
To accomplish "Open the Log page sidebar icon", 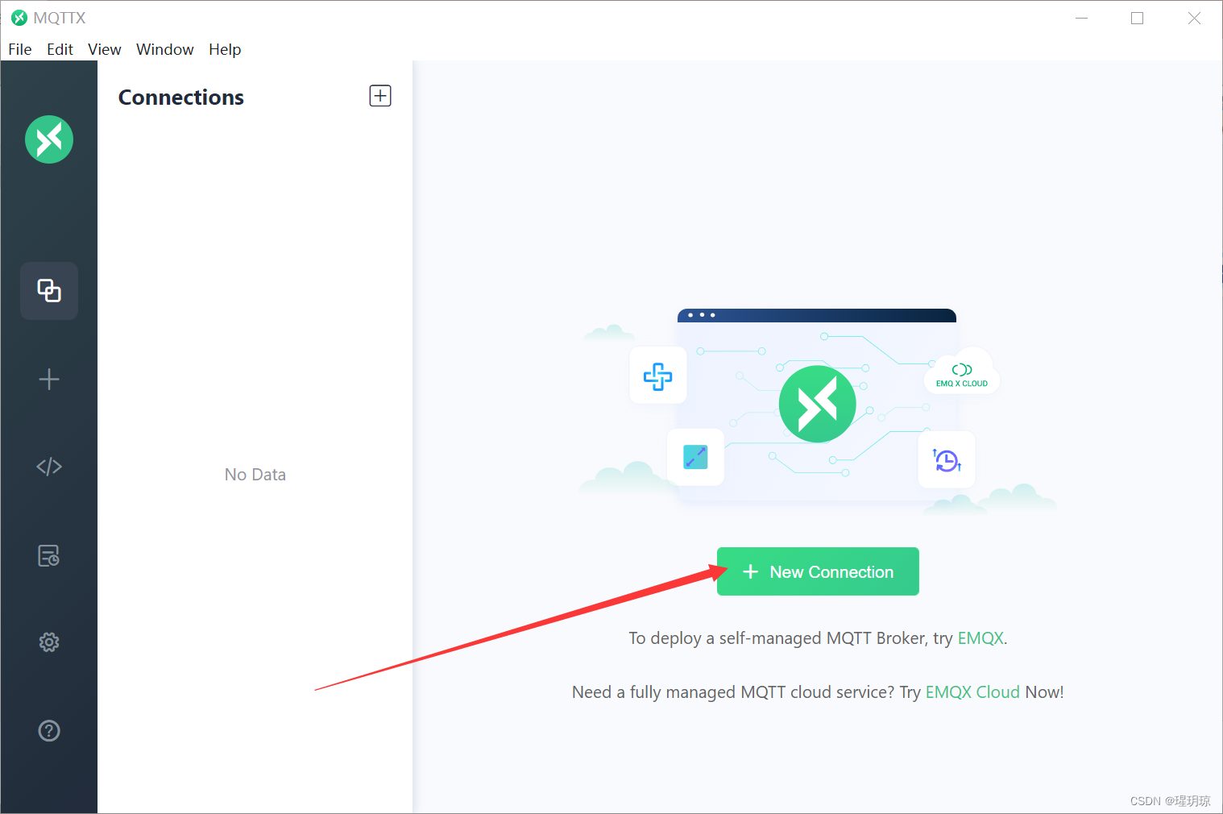I will [x=49, y=555].
